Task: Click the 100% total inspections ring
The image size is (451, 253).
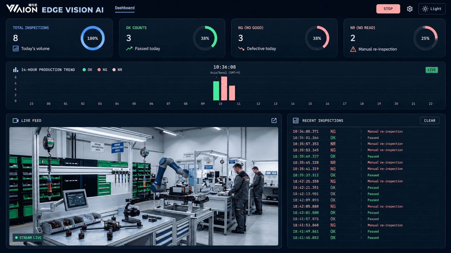Action: pos(93,38)
